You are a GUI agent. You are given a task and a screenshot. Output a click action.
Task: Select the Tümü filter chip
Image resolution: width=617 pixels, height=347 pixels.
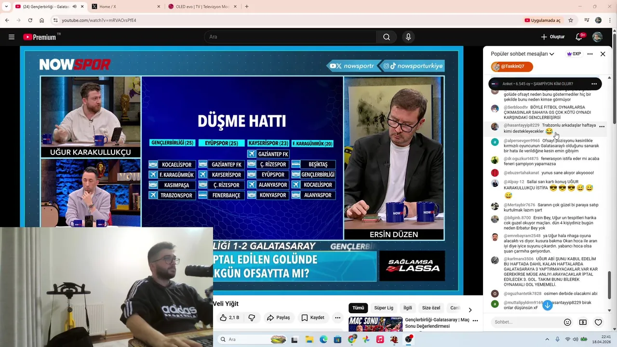[x=358, y=308]
